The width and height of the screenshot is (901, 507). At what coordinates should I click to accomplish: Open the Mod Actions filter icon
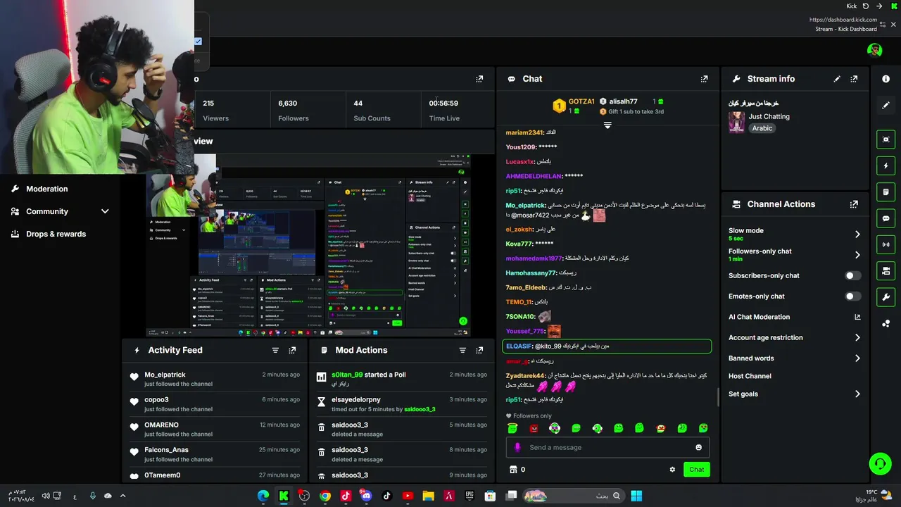[x=462, y=350]
